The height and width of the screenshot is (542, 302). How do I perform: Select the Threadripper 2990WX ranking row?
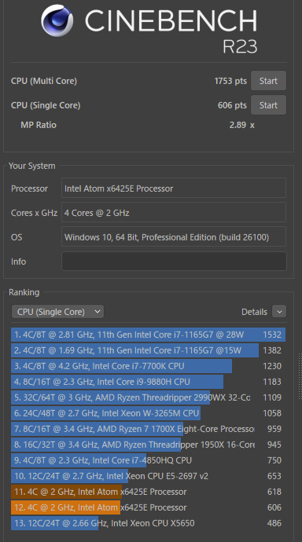tap(148, 397)
